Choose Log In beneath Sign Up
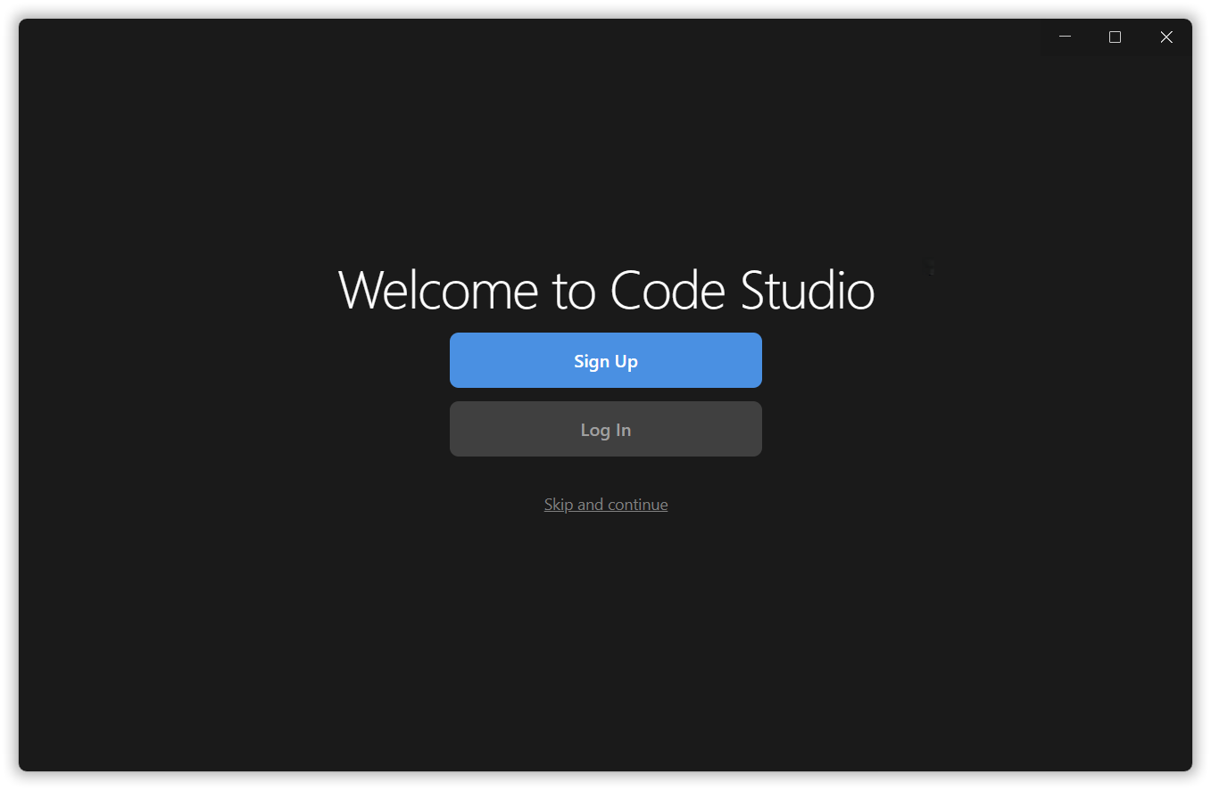The image size is (1211, 790). 605,429
